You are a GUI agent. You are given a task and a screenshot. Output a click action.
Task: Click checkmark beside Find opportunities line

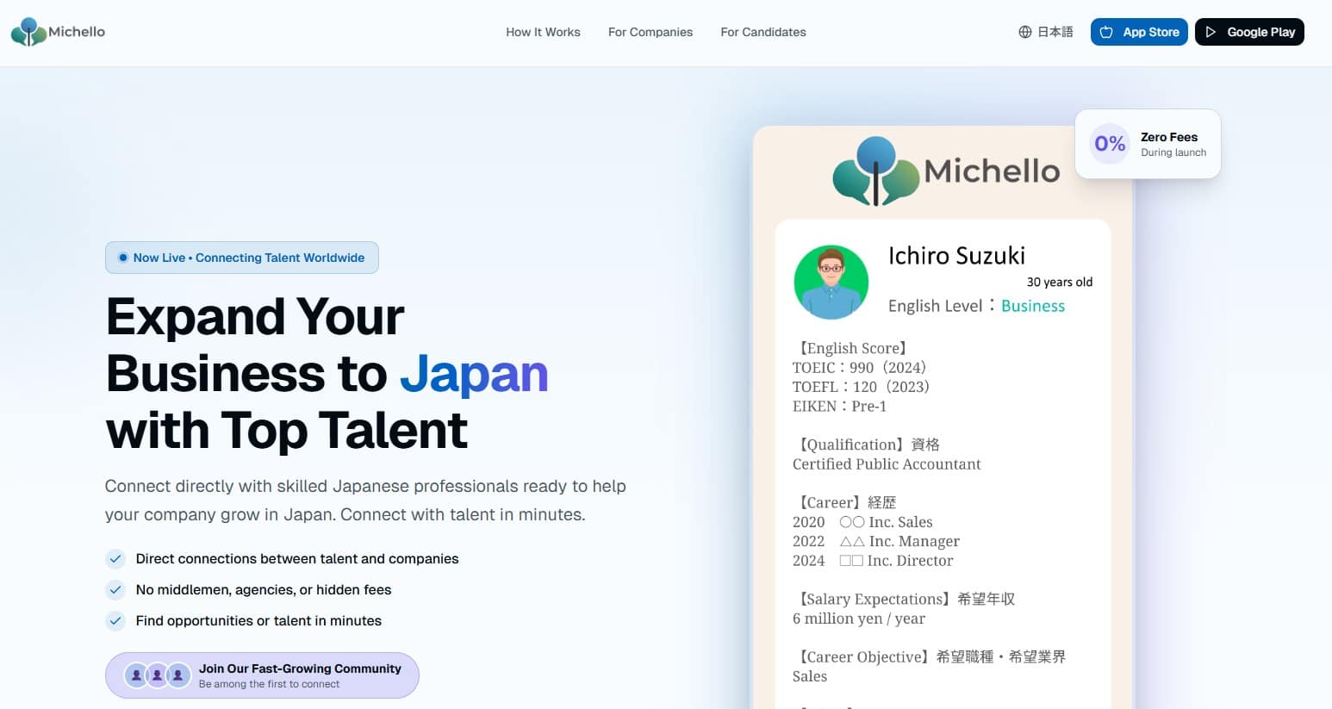115,621
